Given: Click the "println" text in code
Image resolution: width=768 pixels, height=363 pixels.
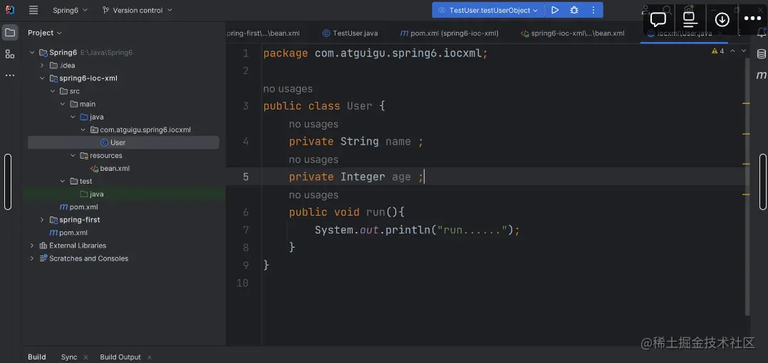Looking at the screenshot, I should click(408, 230).
